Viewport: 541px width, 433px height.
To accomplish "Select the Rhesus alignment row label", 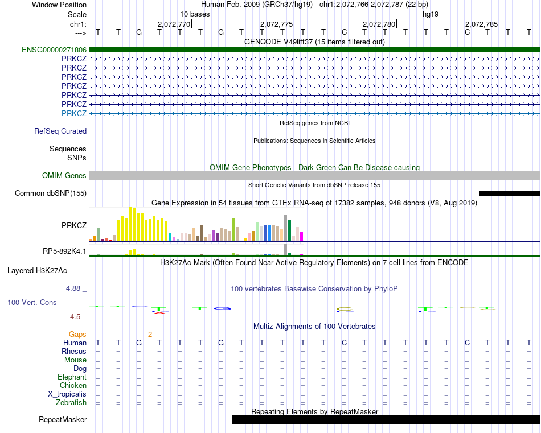I will (74, 351).
